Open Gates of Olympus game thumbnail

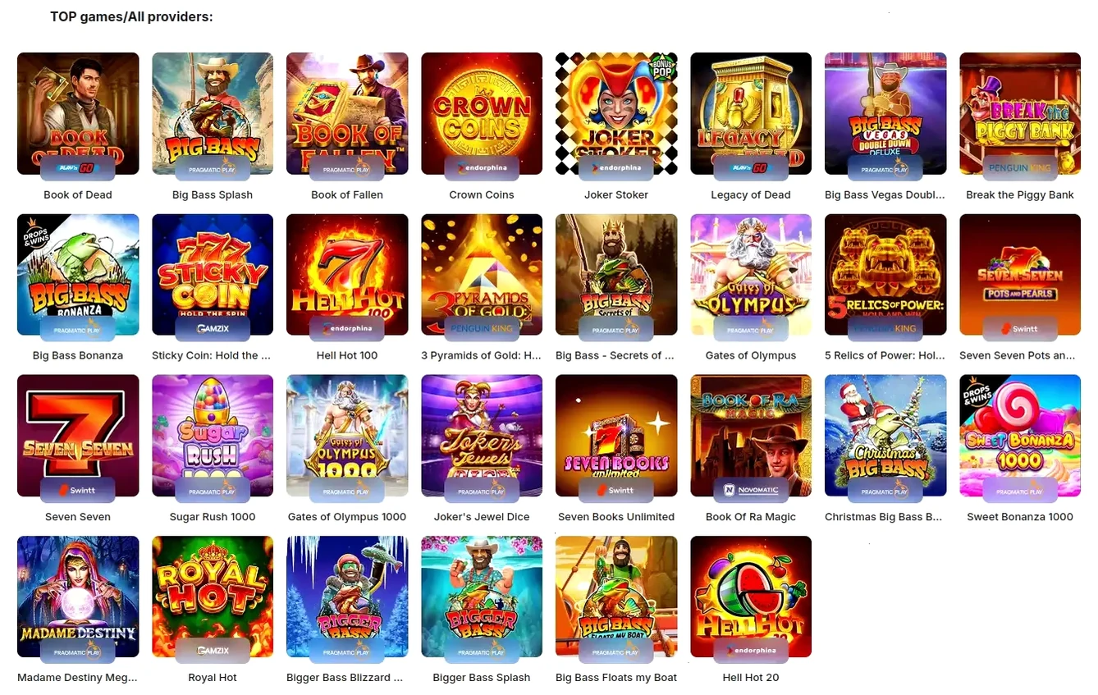coord(751,275)
